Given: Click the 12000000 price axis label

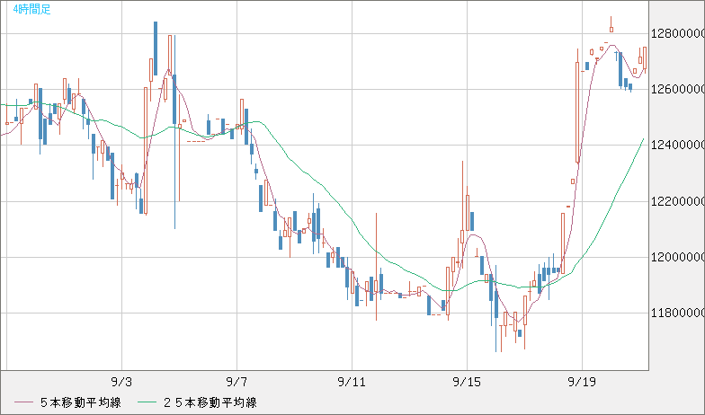Looking at the screenshot, I should coord(678,257).
